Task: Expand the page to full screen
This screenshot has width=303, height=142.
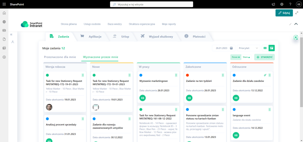Action: 297,13
